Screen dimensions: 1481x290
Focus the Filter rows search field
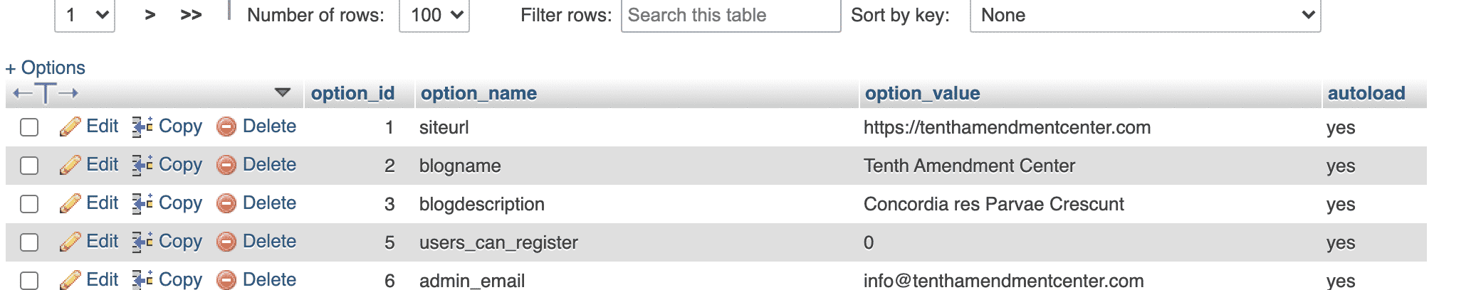(x=731, y=15)
